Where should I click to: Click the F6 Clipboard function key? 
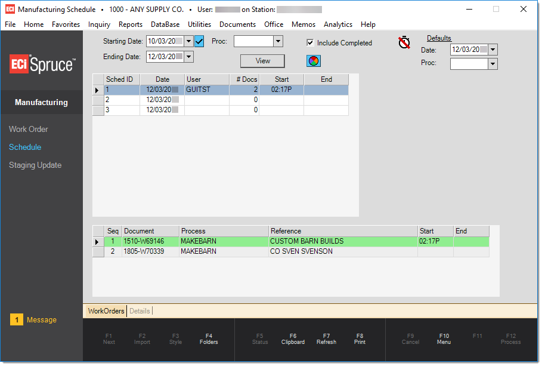click(293, 339)
